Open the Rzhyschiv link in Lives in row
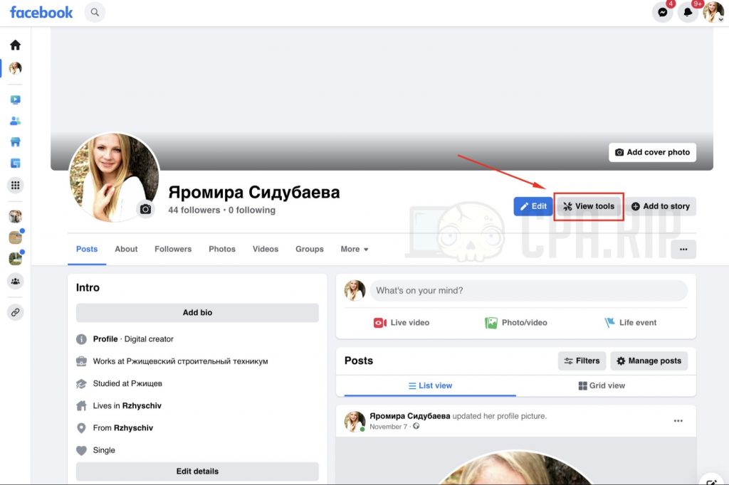 coord(142,405)
